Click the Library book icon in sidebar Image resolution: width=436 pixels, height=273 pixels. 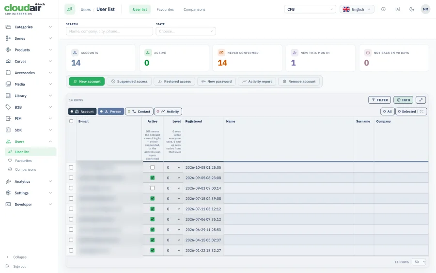point(8,96)
